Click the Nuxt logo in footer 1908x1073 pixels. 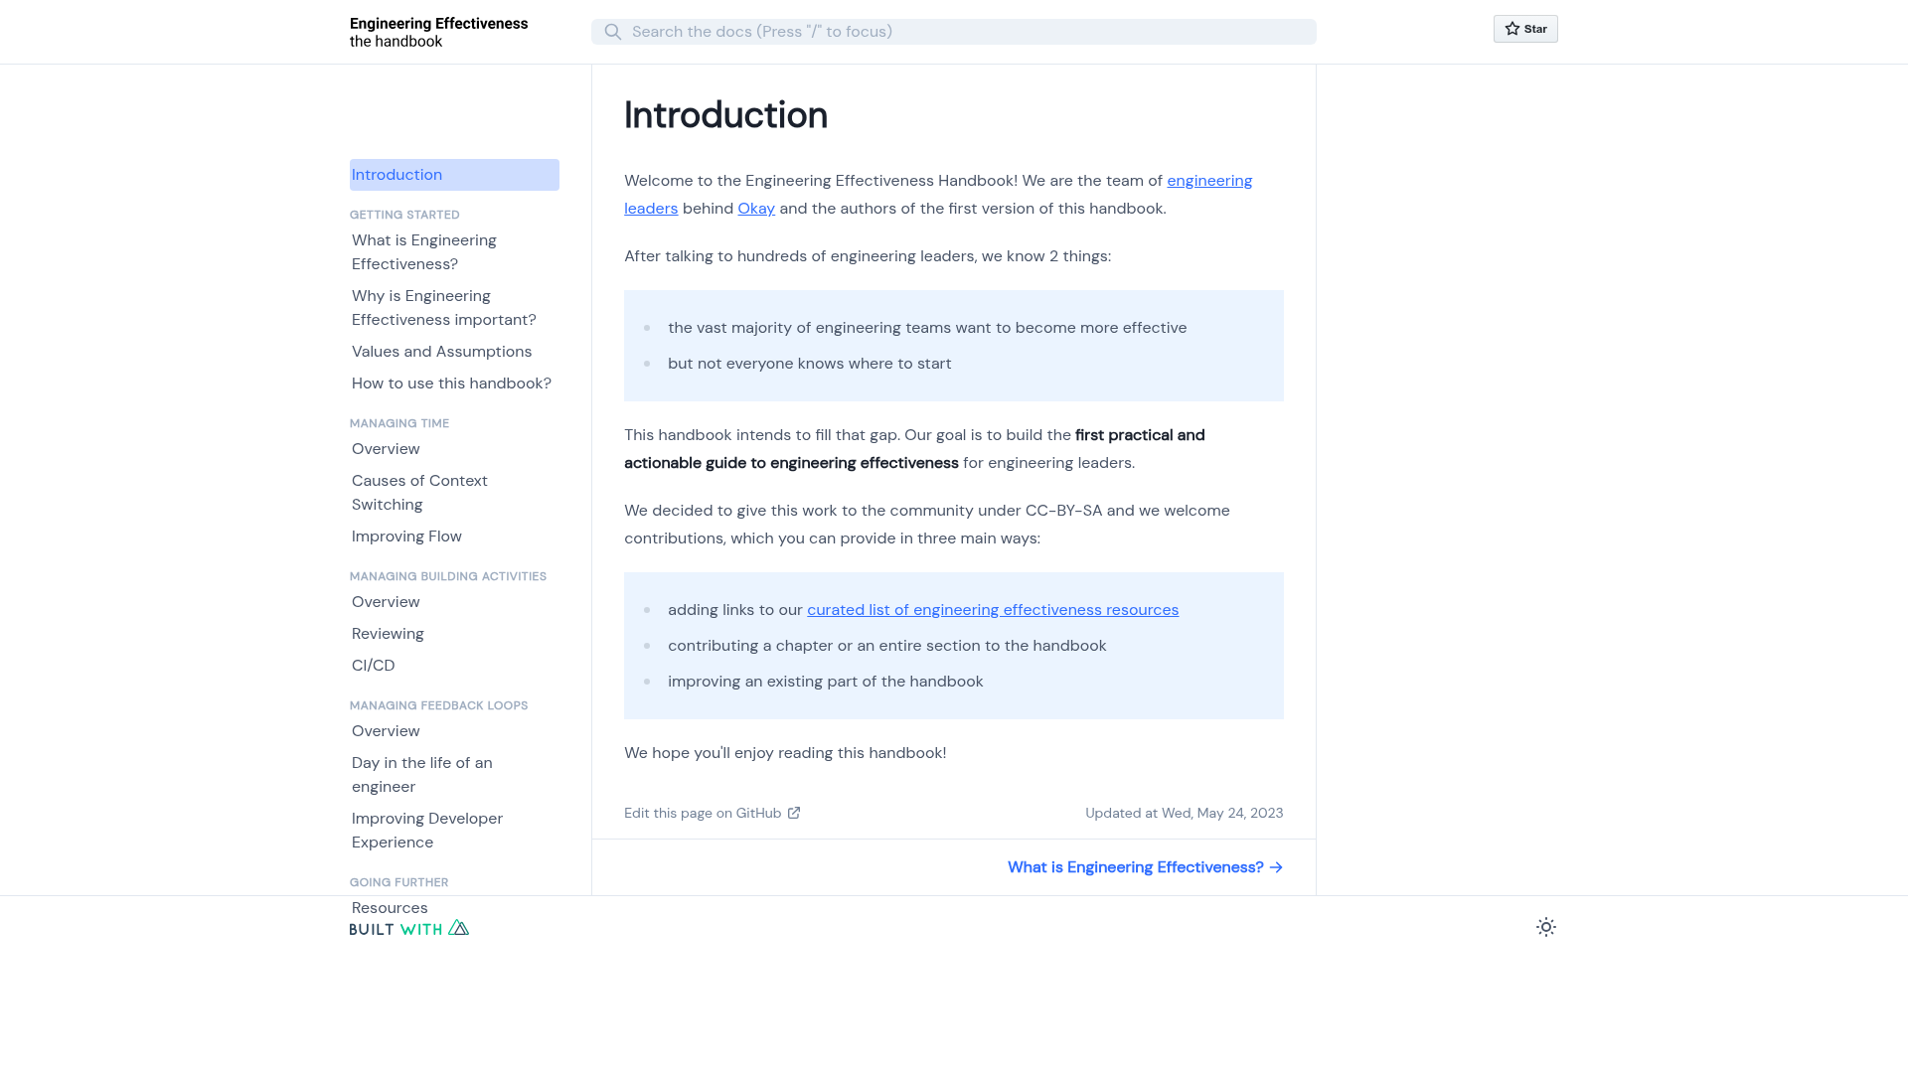pos(458,927)
